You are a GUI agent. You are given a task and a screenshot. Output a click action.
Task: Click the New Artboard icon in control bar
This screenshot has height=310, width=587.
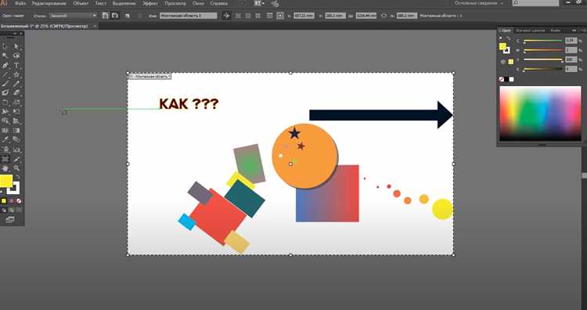pyautogui.click(x=128, y=16)
